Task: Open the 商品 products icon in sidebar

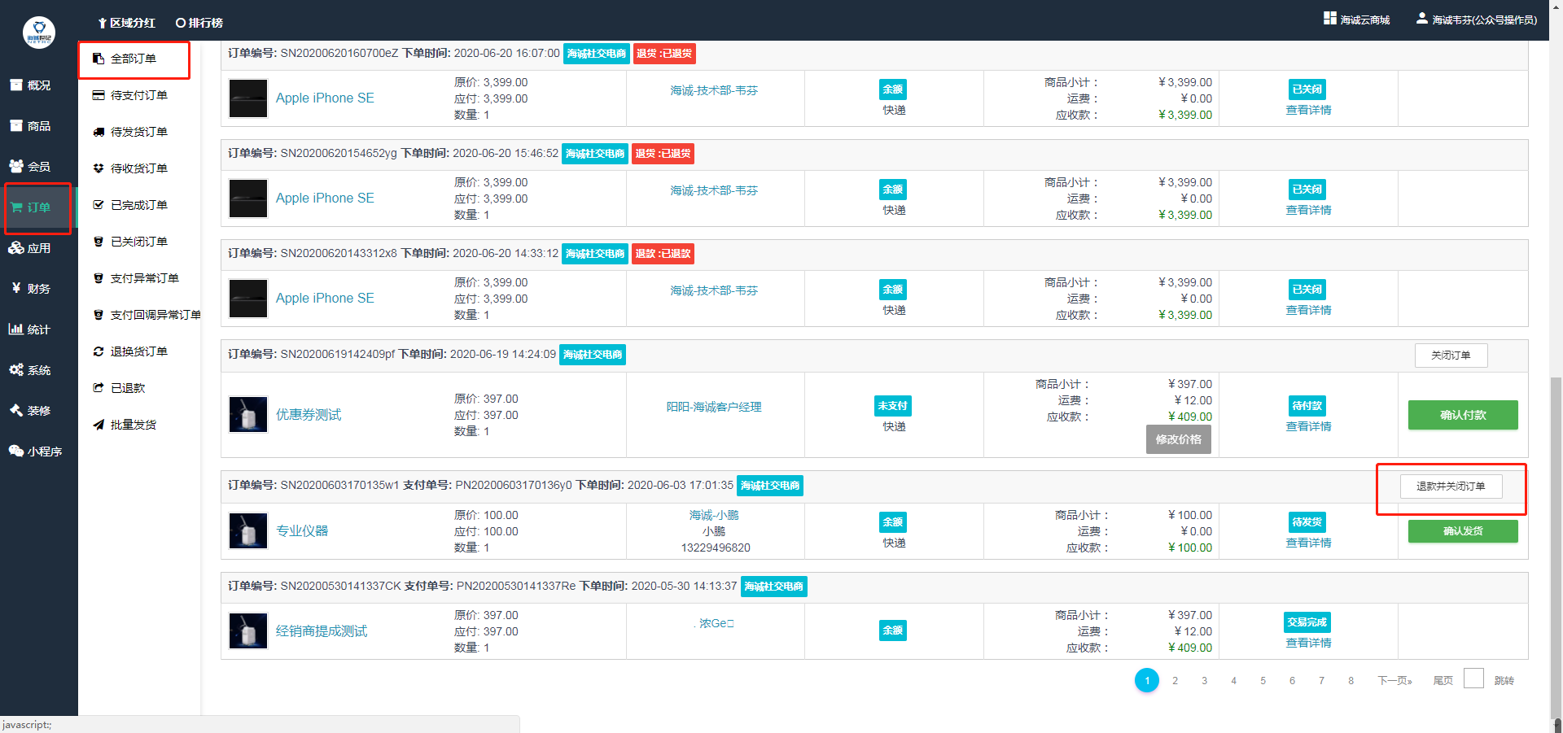Action: tap(16, 125)
